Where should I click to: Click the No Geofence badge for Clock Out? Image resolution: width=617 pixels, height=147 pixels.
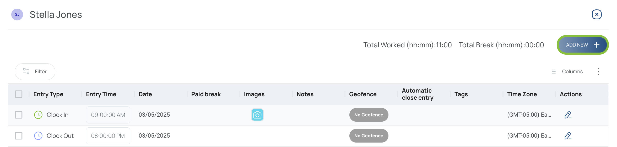369,136
